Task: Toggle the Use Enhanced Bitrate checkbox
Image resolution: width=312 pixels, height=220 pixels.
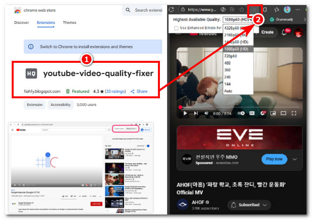Action: pos(176,28)
